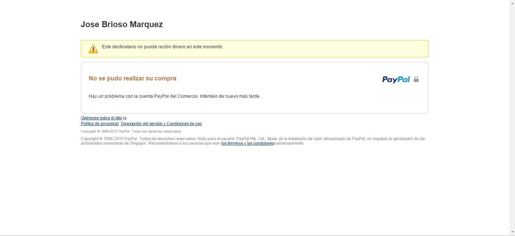Click the vertical scrollbar track
Image resolution: width=515 pixels, height=236 pixels.
coord(512,113)
